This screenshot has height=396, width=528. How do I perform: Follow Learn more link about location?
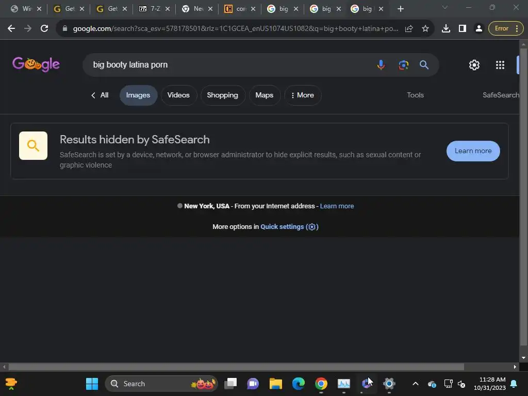[x=337, y=206]
